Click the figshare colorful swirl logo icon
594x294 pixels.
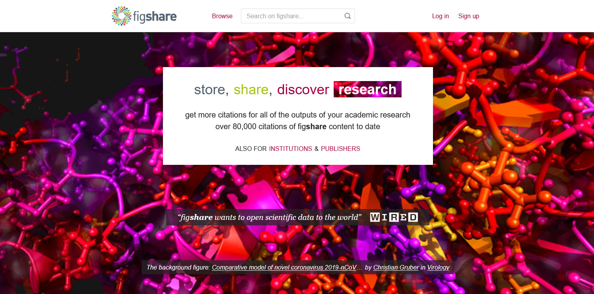121,16
